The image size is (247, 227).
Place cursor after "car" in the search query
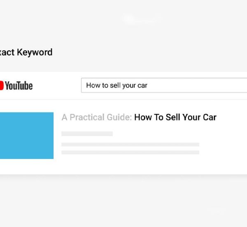tap(148, 85)
